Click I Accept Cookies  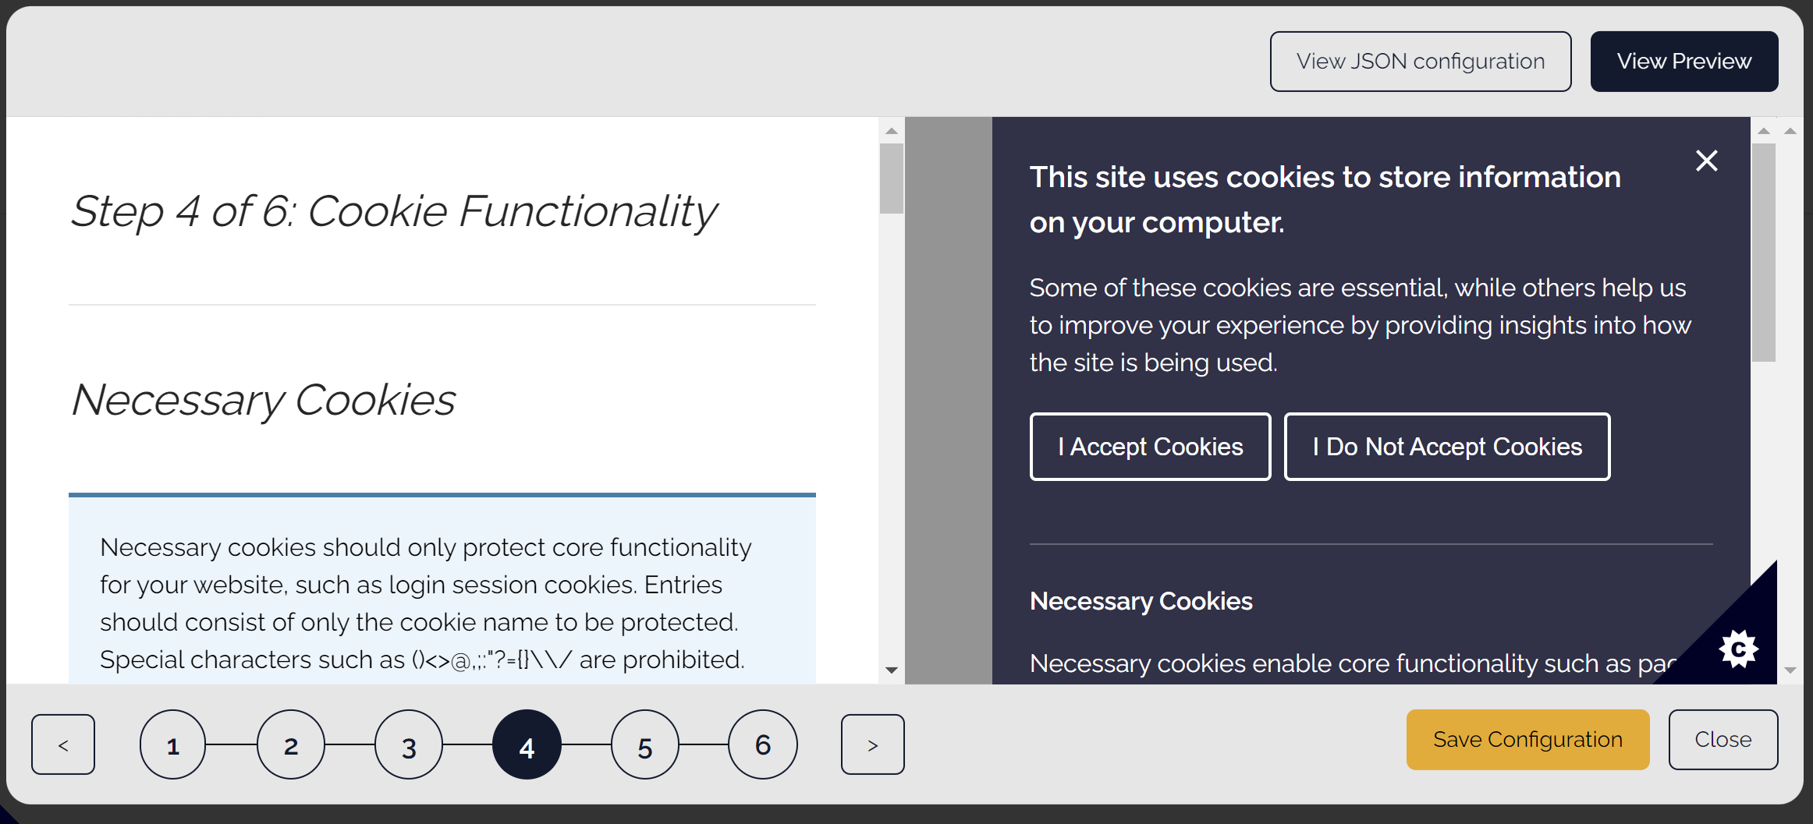click(x=1151, y=447)
